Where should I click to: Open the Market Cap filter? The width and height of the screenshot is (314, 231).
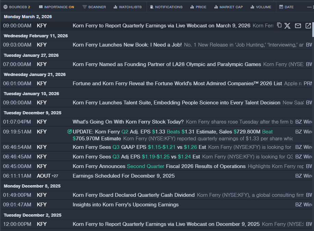228,7
